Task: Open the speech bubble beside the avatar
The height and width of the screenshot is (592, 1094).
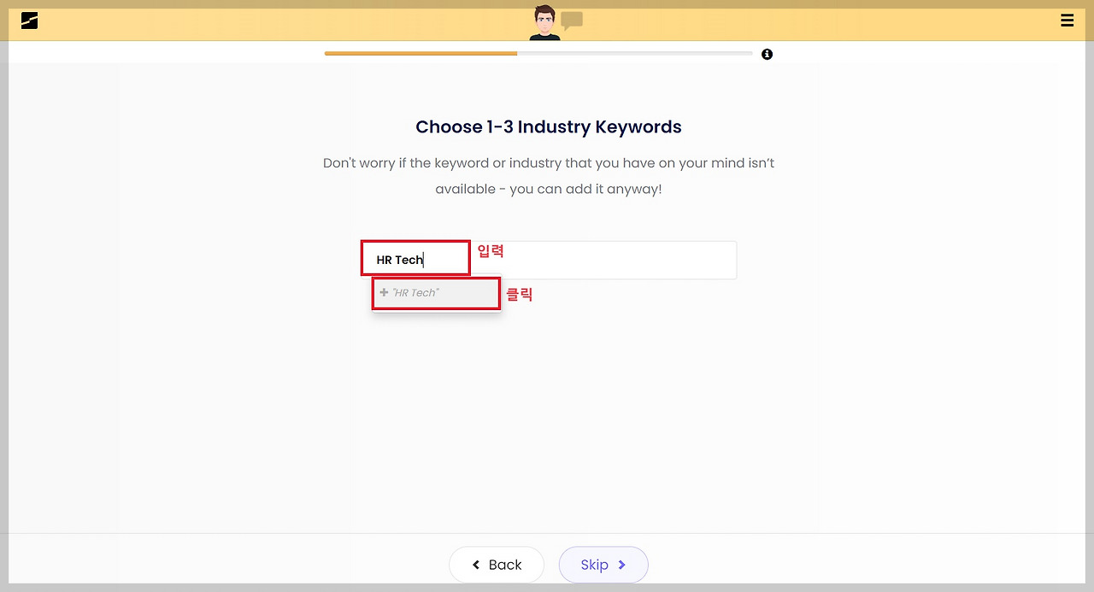Action: [572, 20]
